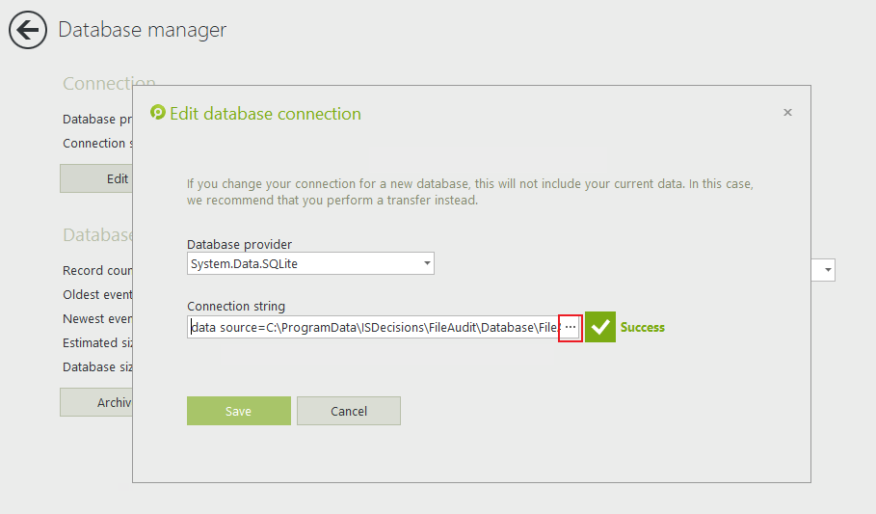Click the arrow on the Database provider dropdown
This screenshot has height=514, width=876.
pyautogui.click(x=427, y=263)
